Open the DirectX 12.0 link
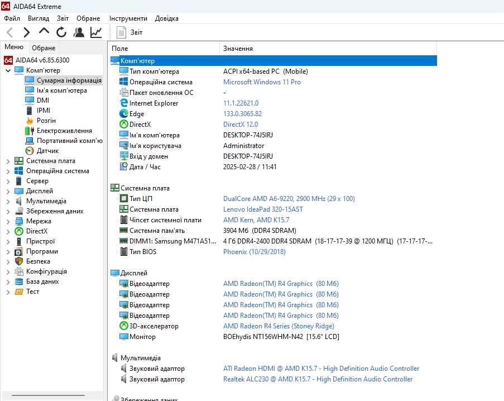Viewport: 504px width, 401px height. pyautogui.click(x=241, y=125)
